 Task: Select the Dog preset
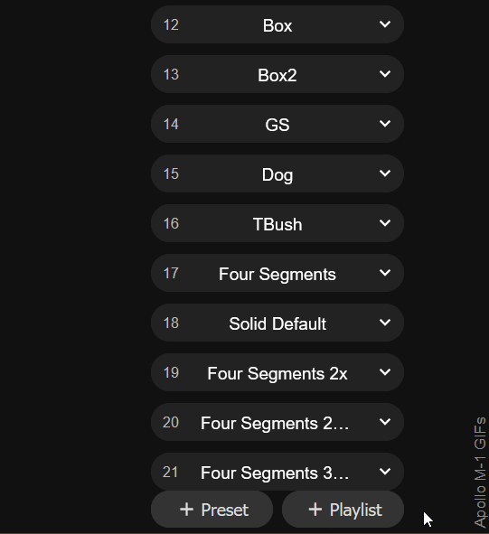click(277, 173)
